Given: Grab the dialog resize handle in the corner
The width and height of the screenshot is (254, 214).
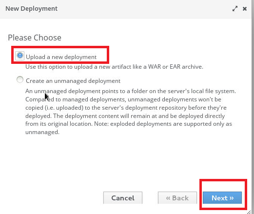Looking at the screenshot, I should click(x=249, y=212).
